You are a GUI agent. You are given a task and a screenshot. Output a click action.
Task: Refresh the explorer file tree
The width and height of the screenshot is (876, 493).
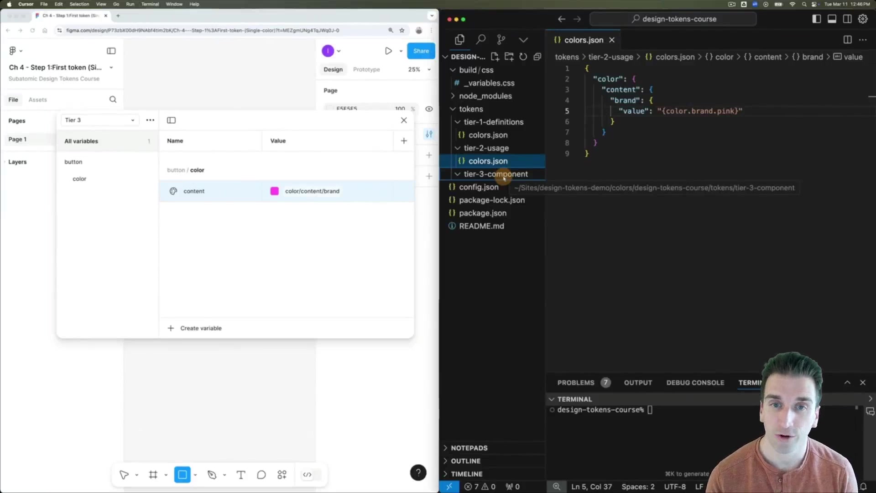coord(523,57)
